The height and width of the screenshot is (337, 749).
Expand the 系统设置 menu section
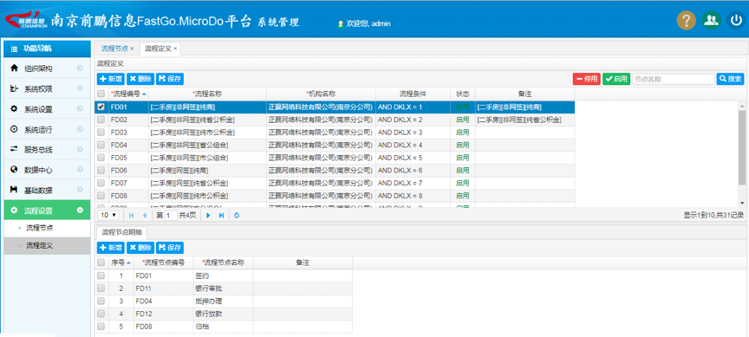pyautogui.click(x=80, y=109)
